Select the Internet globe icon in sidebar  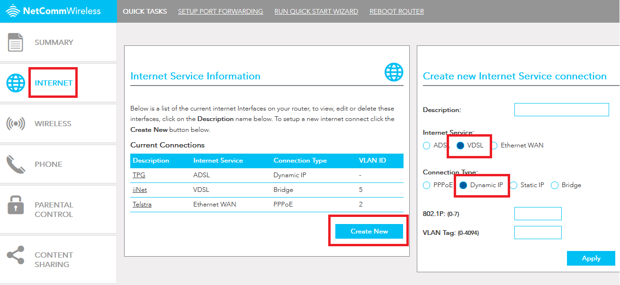(x=16, y=83)
